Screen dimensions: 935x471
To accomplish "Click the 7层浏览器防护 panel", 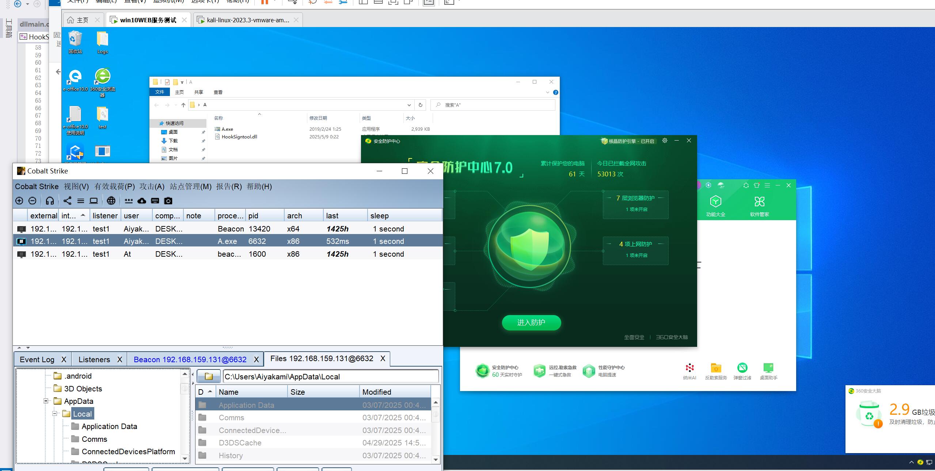I will pyautogui.click(x=636, y=204).
